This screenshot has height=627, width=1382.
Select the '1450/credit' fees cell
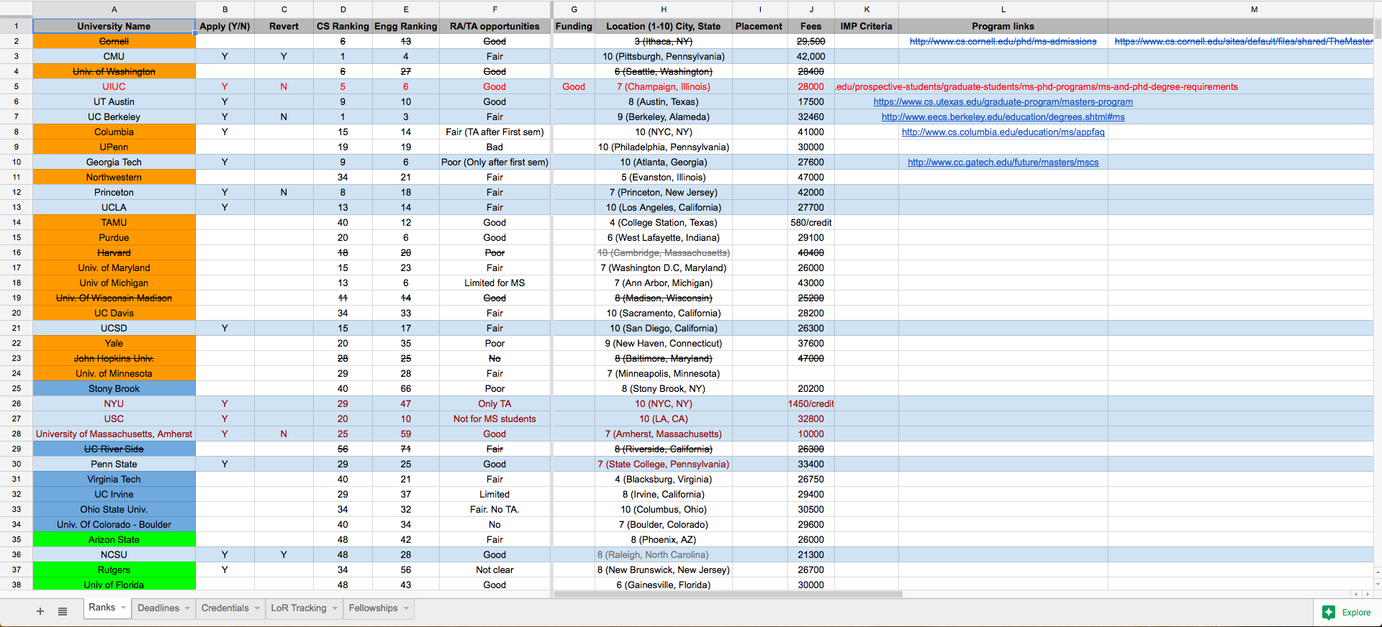(811, 404)
